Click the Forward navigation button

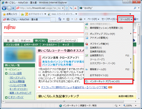tap(9, 8)
